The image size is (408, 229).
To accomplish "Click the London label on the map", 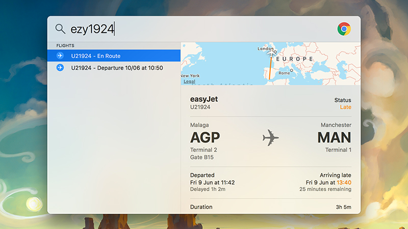I will click(x=265, y=48).
